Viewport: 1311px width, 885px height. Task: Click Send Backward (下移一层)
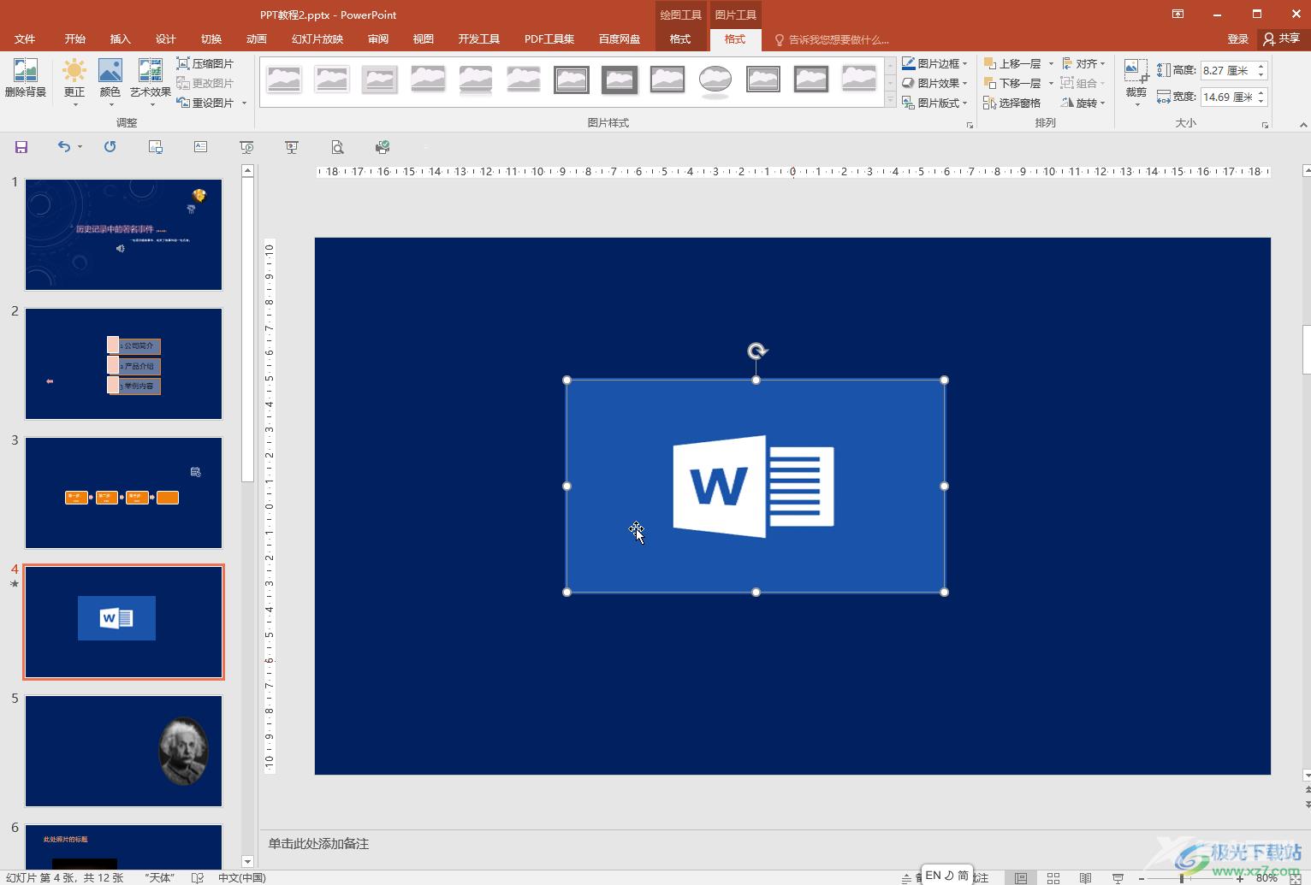(1012, 83)
